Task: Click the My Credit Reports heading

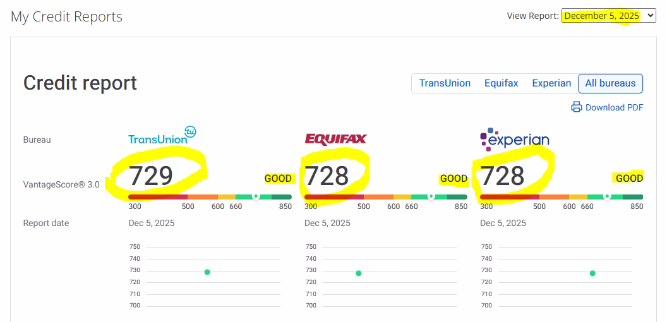Action: coord(66,17)
